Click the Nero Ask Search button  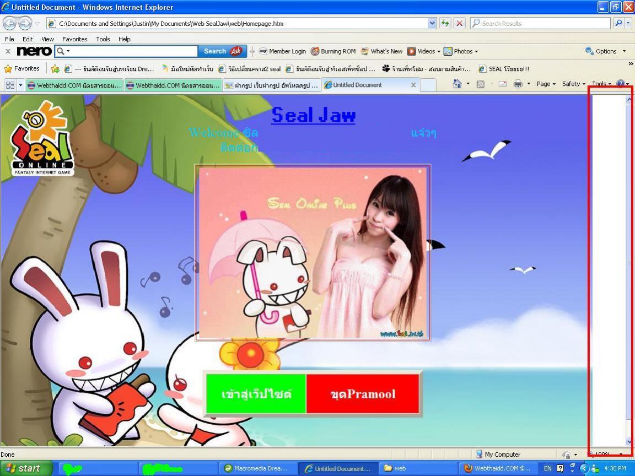click(x=222, y=51)
